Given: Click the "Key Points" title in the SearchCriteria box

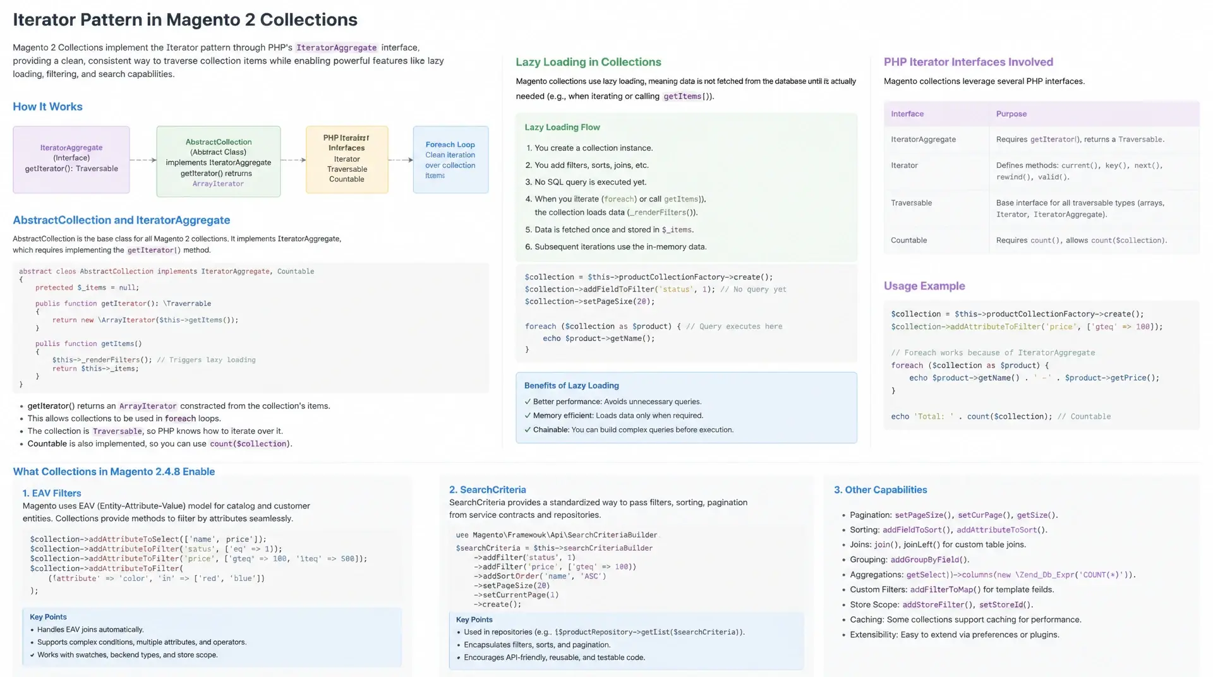Looking at the screenshot, I should (x=474, y=620).
